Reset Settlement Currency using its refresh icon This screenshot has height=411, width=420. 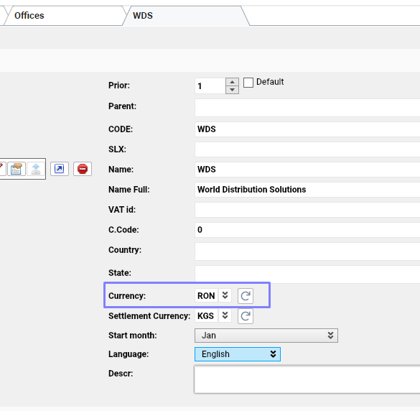[x=246, y=316]
